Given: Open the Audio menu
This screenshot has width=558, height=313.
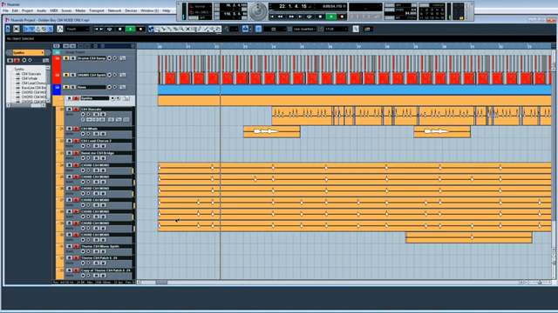Looking at the screenshot, I should (41, 10).
